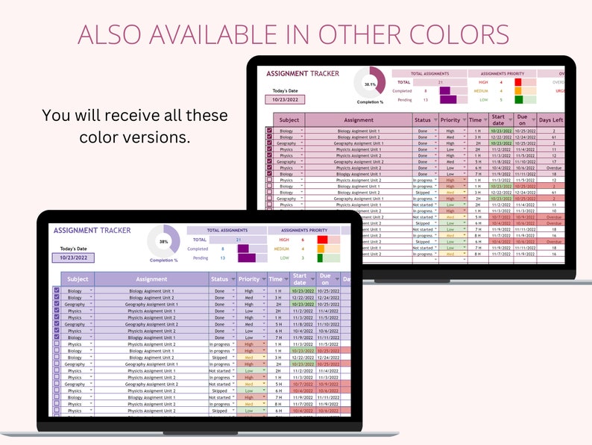Click the red HIGH priority swatch in the purple tracker
The height and width of the screenshot is (445, 592).
322,240
